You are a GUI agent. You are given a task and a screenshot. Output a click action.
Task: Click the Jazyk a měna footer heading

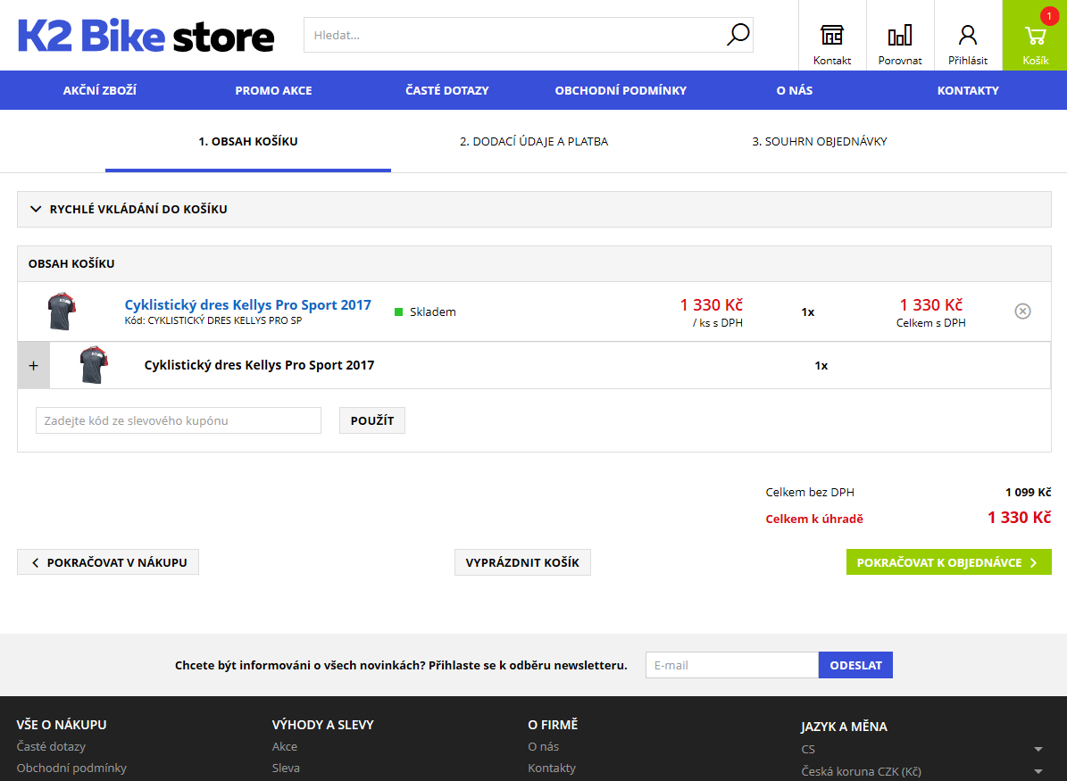click(844, 727)
